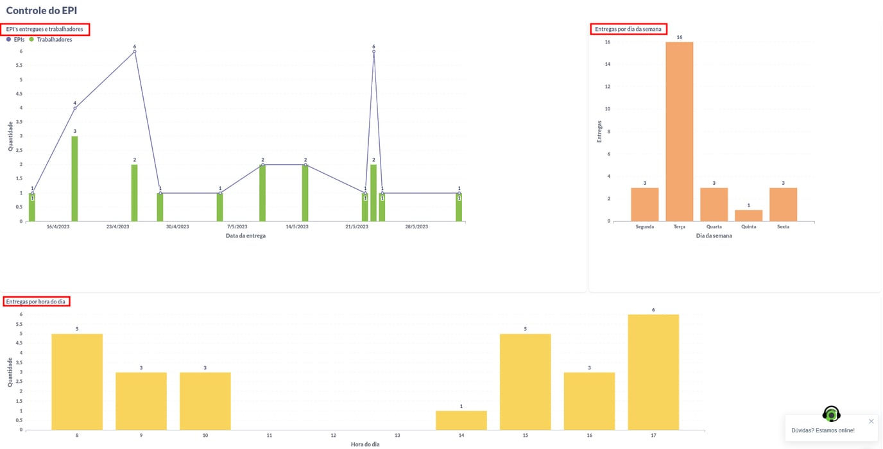The width and height of the screenshot is (883, 449).
Task: Dismiss the online chat prompt with the X
Action: (871, 421)
